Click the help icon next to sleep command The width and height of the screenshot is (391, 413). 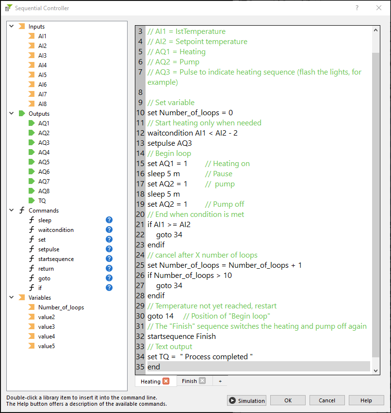point(109,220)
